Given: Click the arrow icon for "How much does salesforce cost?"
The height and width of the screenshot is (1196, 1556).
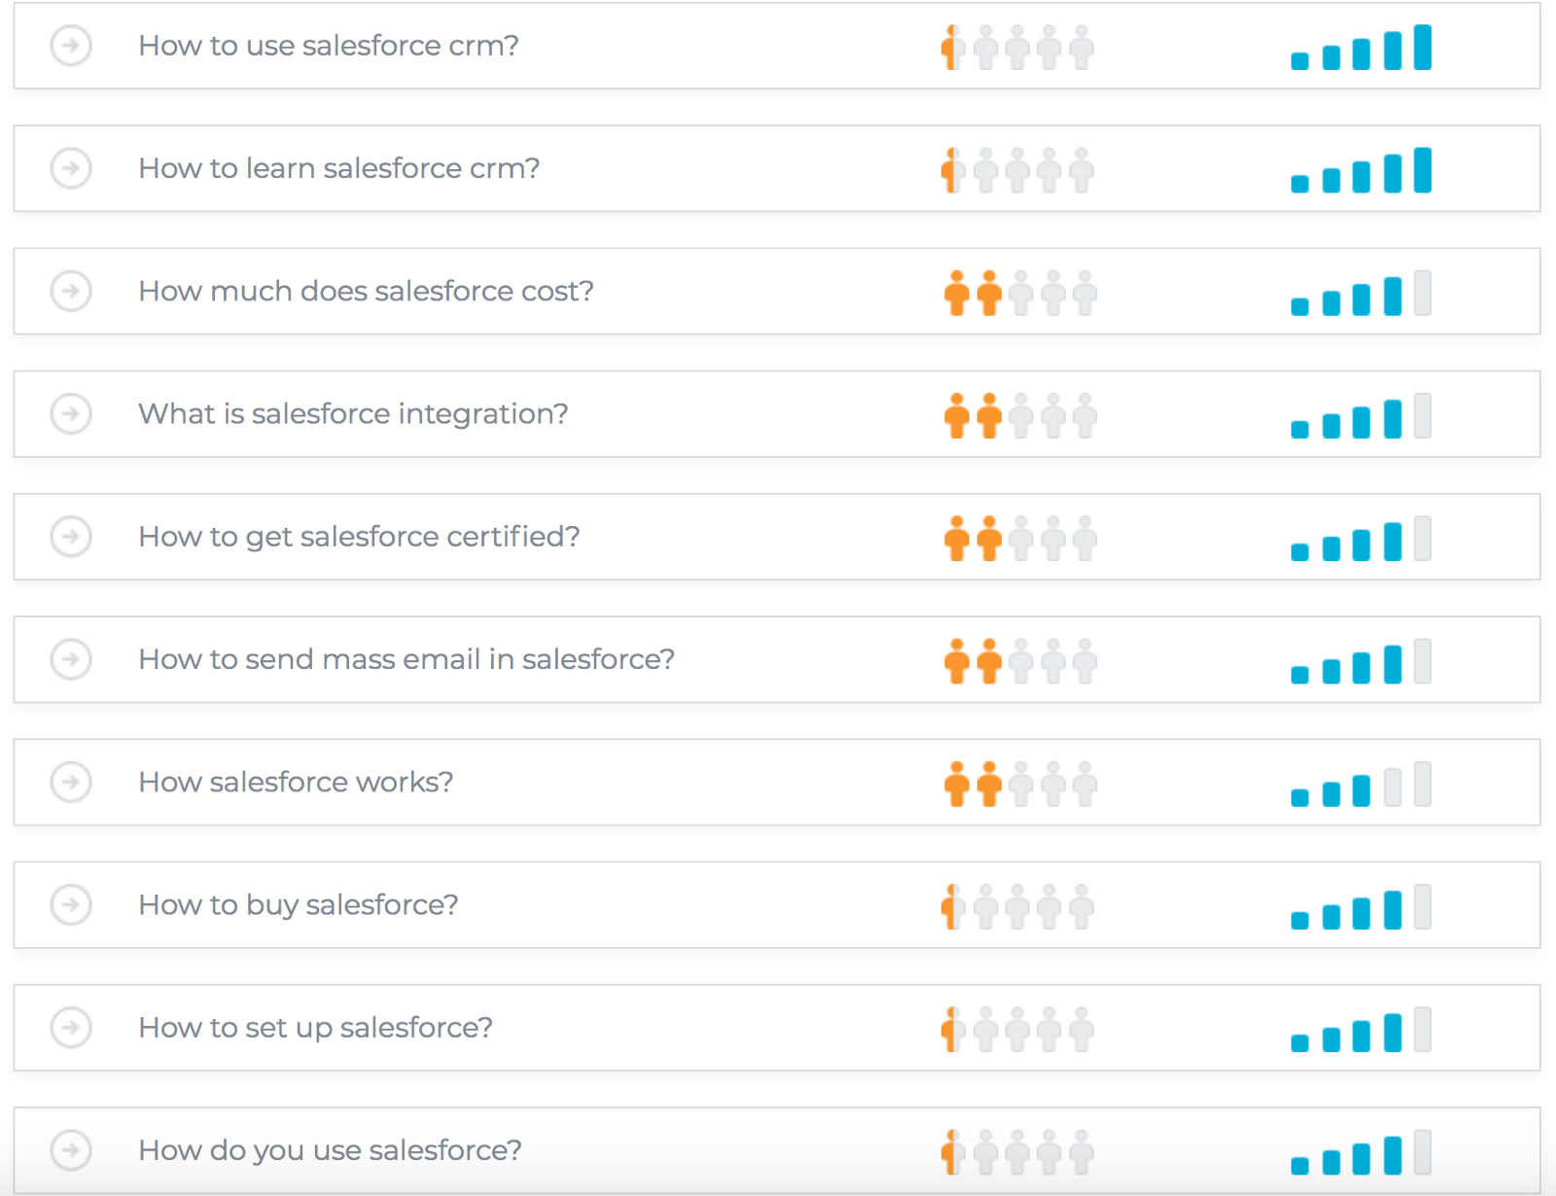Looking at the screenshot, I should click(x=70, y=291).
